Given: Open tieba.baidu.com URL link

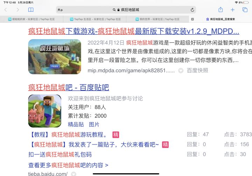Looking at the screenshot, I should [48, 174].
